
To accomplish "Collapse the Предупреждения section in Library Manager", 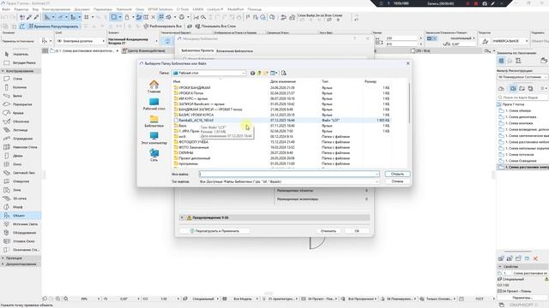I will point(182,217).
